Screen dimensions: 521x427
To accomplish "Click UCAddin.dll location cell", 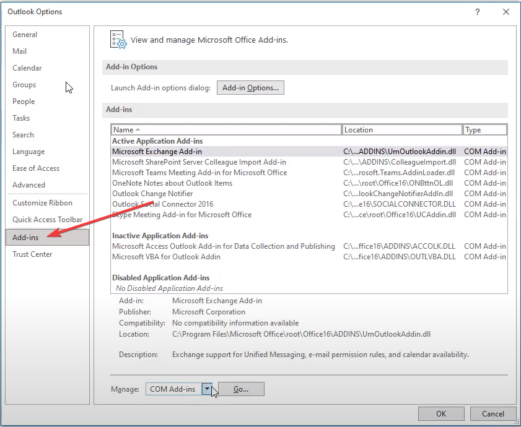I will pos(400,215).
